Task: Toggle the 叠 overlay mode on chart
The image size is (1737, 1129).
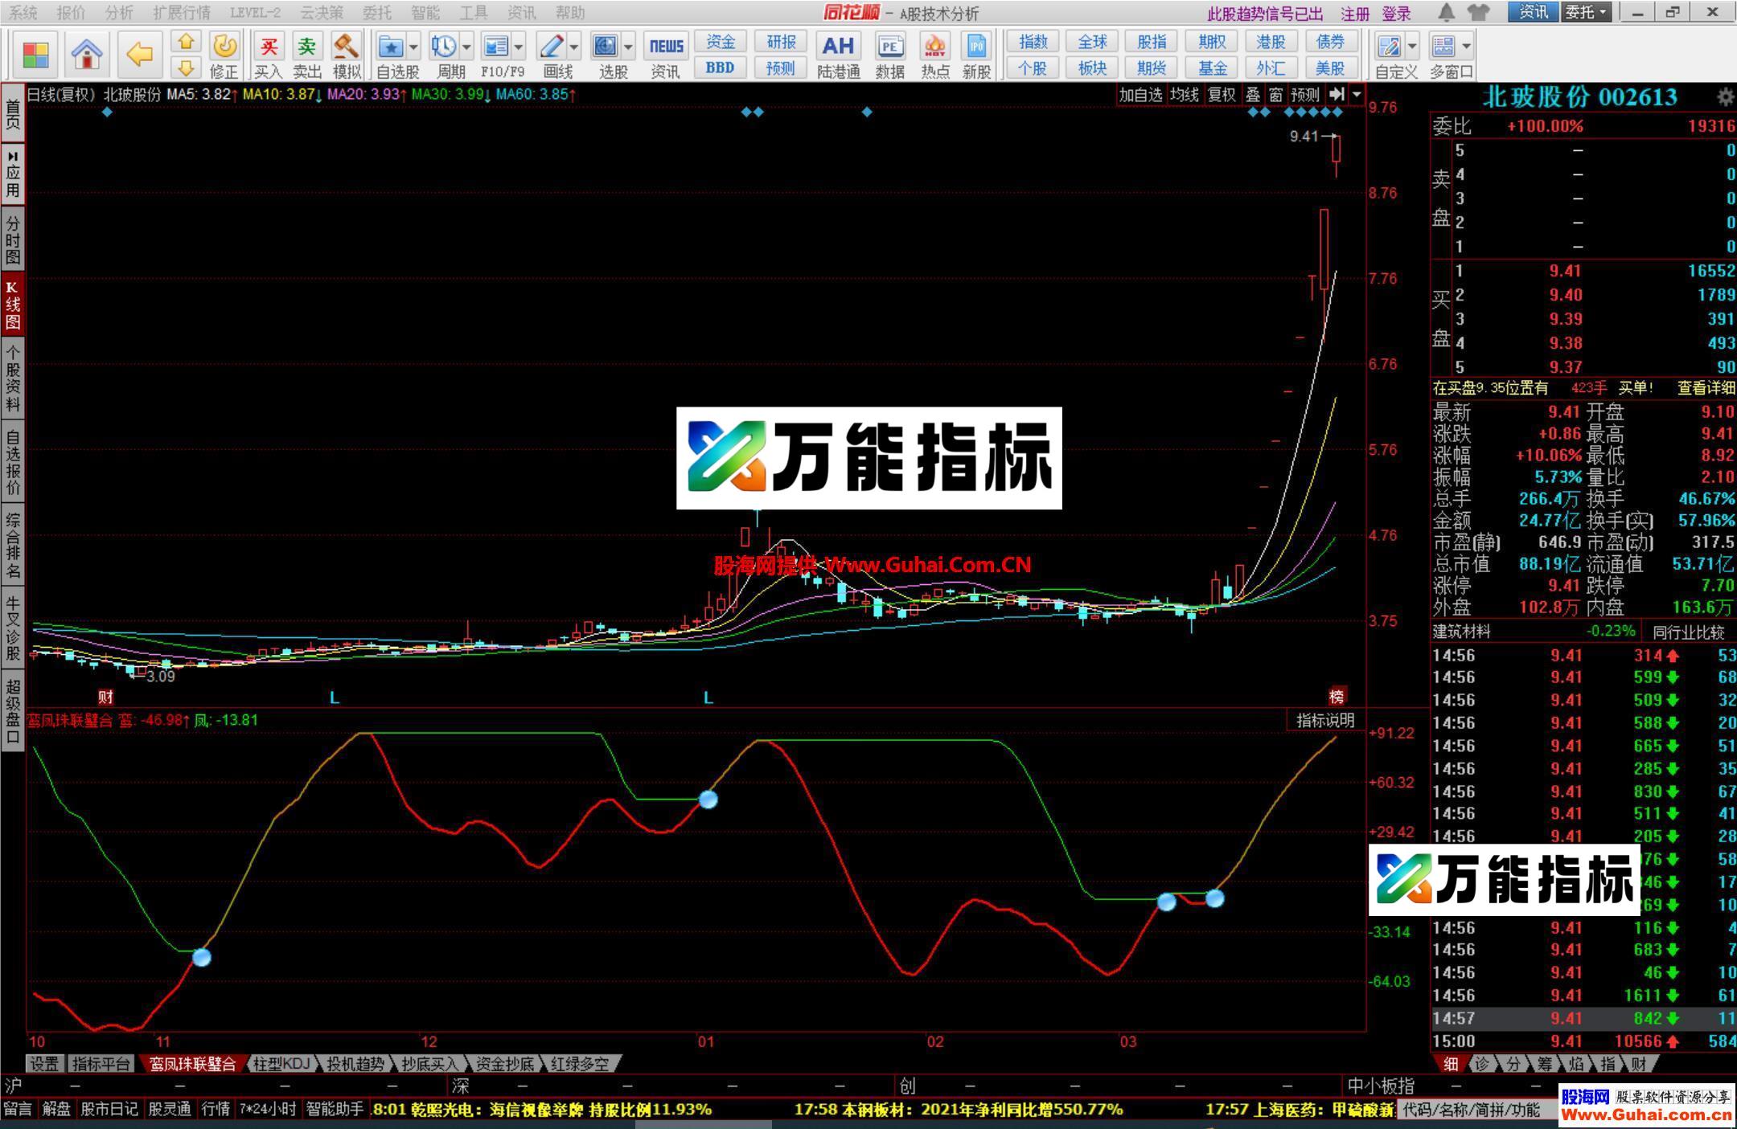Action: coord(1251,94)
